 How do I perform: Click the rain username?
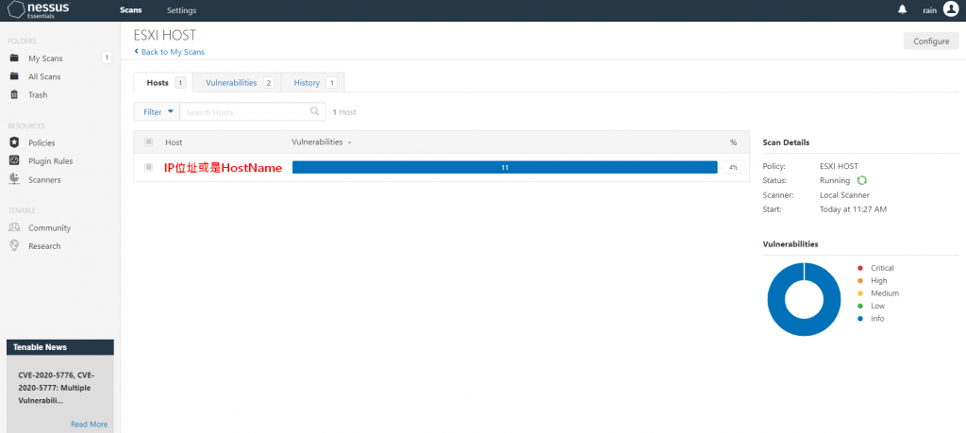pos(929,10)
